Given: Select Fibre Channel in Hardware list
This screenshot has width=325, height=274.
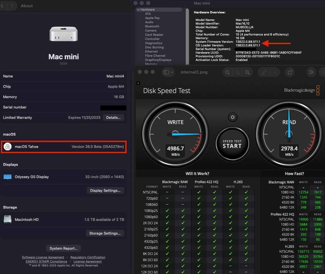Looking at the screenshot, I should [x=155, y=56].
